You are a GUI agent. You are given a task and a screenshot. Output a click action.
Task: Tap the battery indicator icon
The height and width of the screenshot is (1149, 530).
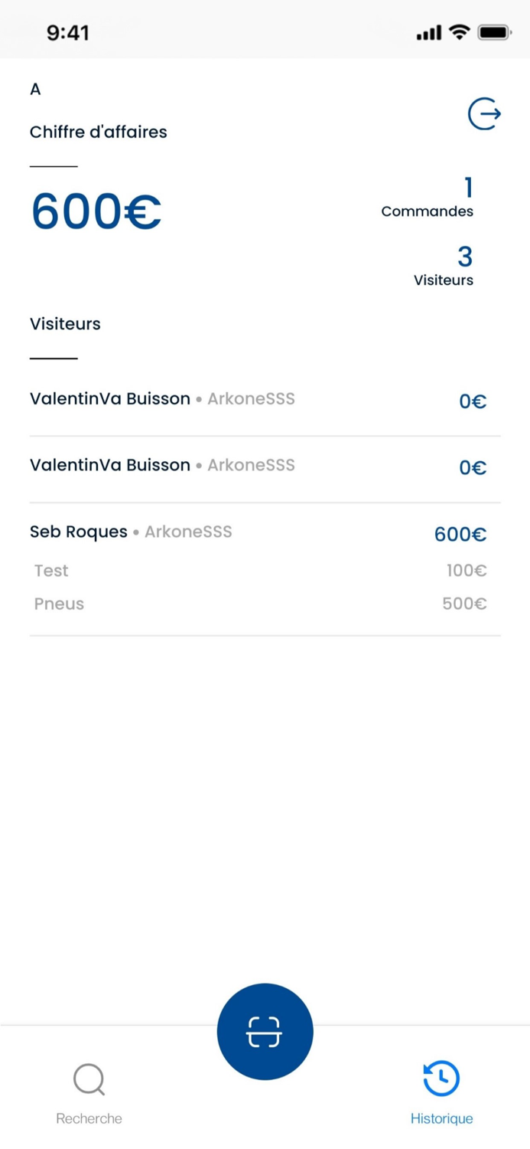pyautogui.click(x=494, y=32)
